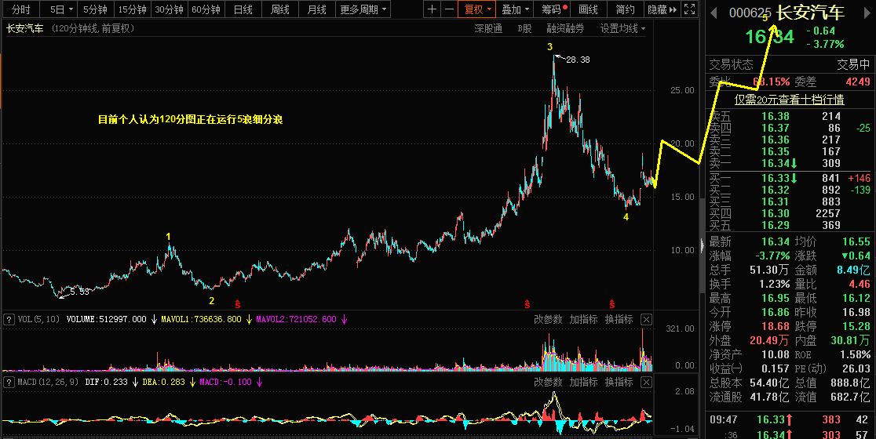Collapse the right quote panel handle
Screen dimensions: 876x439
point(703,245)
